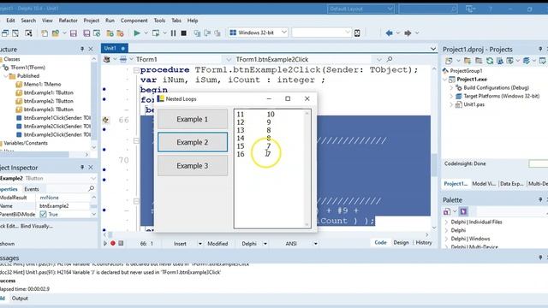Run the project with the green play icon
Viewport: 548px width, 308px height.
[x=137, y=33]
